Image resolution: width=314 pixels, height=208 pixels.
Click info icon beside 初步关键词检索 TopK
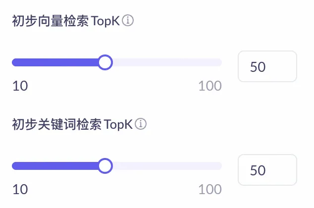click(x=141, y=124)
